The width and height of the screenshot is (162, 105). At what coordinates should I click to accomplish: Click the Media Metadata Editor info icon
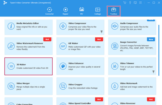pyautogui.click(x=11, y=26)
